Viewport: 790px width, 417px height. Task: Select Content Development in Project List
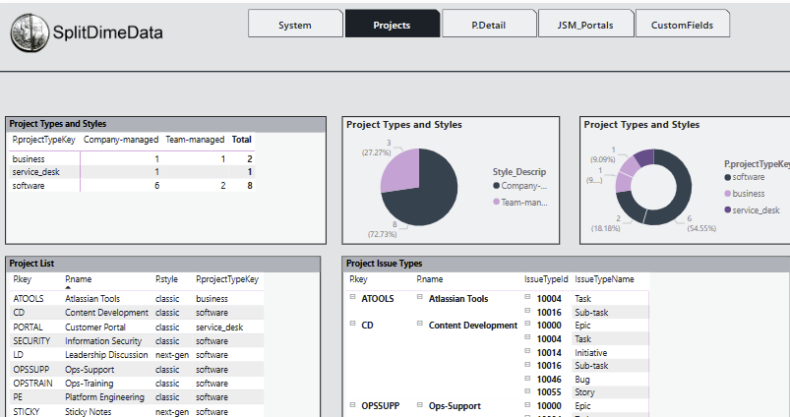106,313
